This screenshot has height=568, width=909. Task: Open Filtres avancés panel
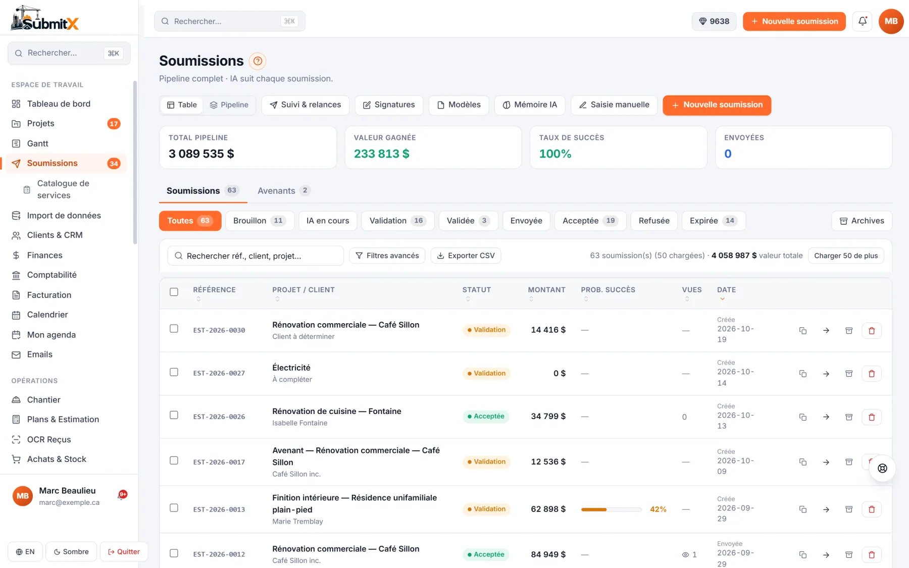[387, 255]
